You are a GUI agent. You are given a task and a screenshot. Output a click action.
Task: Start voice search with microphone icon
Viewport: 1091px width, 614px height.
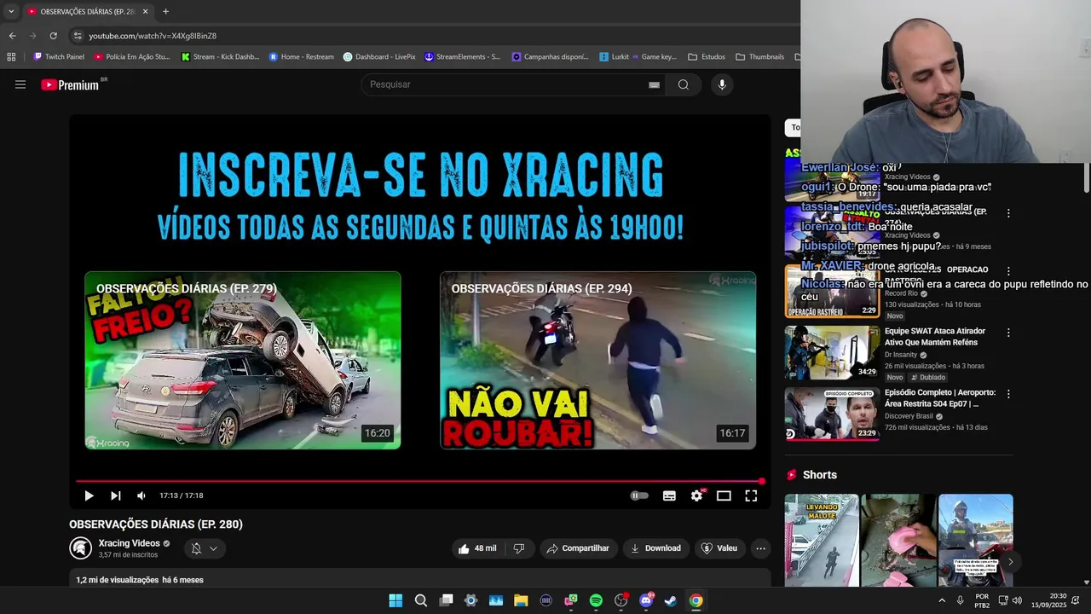pos(722,84)
